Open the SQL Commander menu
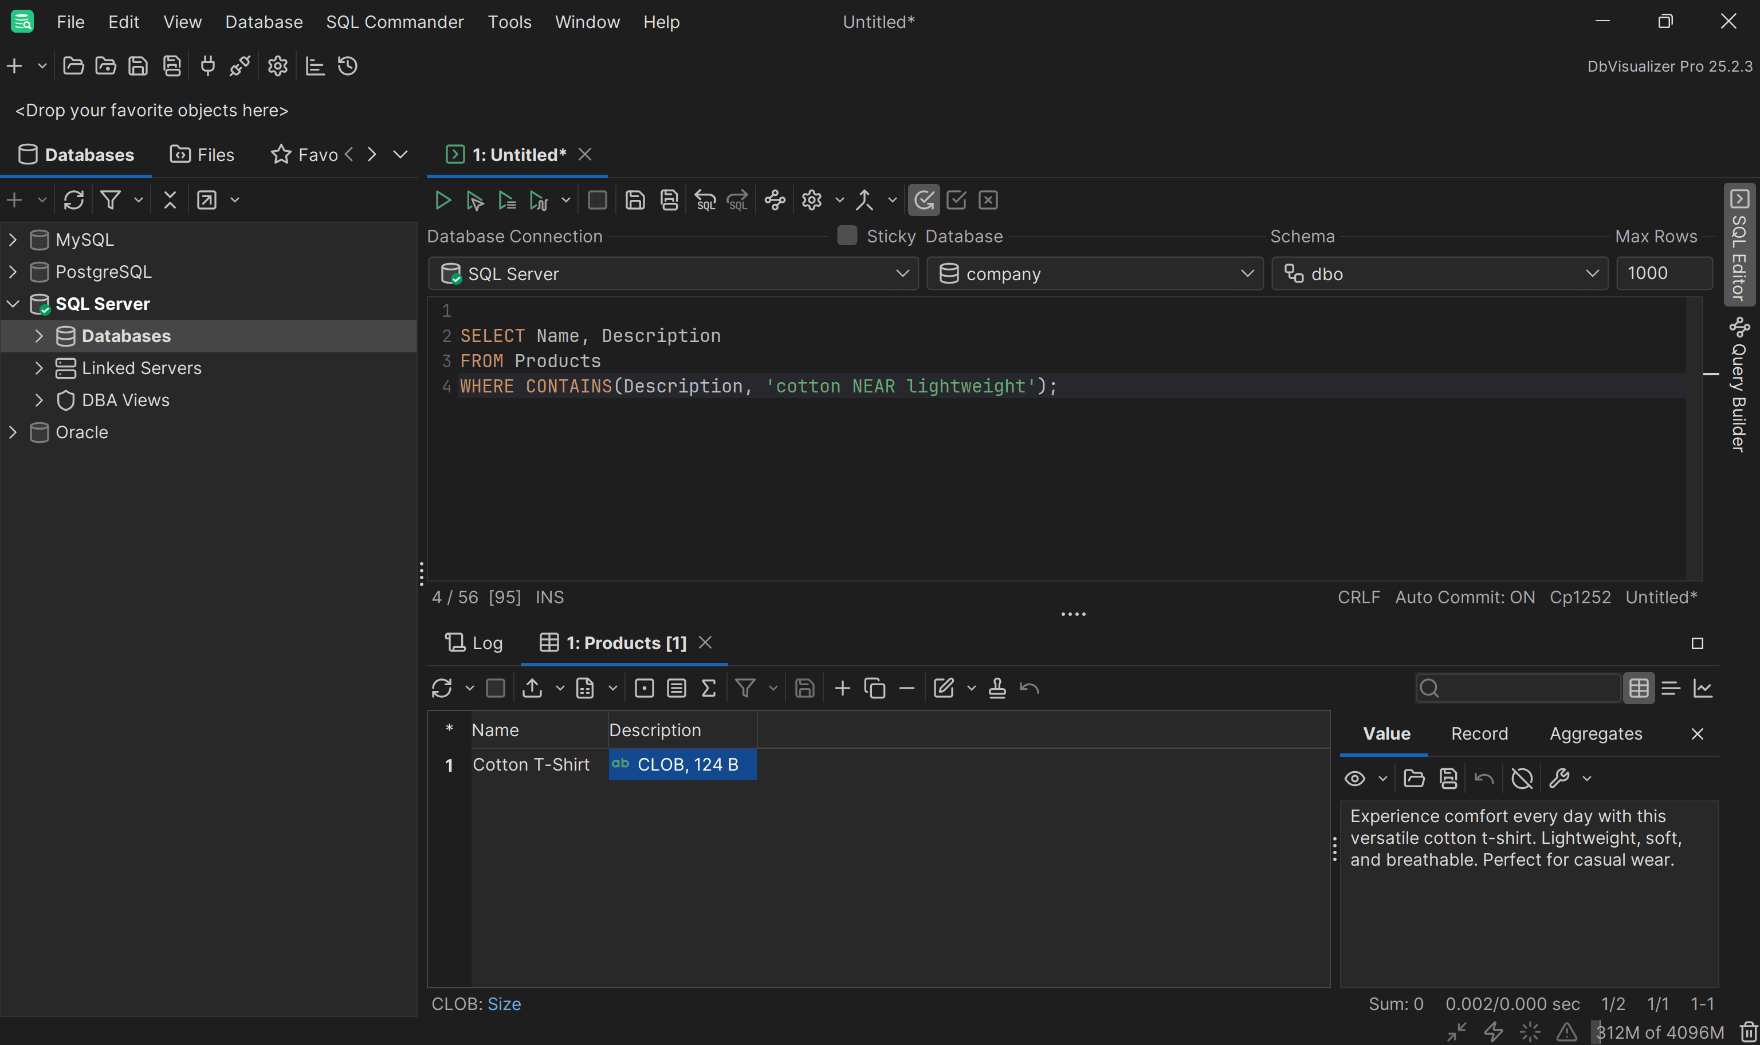Viewport: 1760px width, 1045px height. click(394, 22)
